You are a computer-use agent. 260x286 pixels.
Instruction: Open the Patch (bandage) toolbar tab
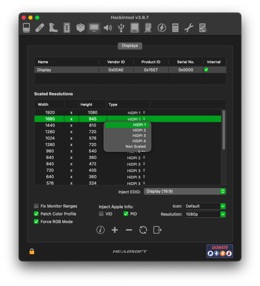pos(40,28)
